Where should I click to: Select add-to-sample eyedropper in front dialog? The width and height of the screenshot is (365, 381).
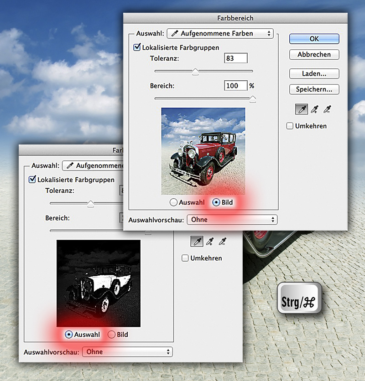tap(314, 109)
